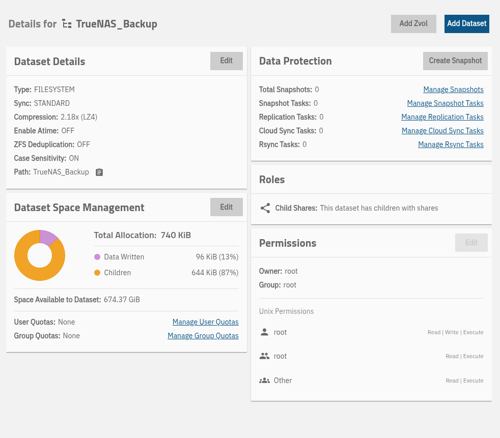
Task: Click the 'Path: TrueNAS_Backup' text
Action: click(51, 172)
